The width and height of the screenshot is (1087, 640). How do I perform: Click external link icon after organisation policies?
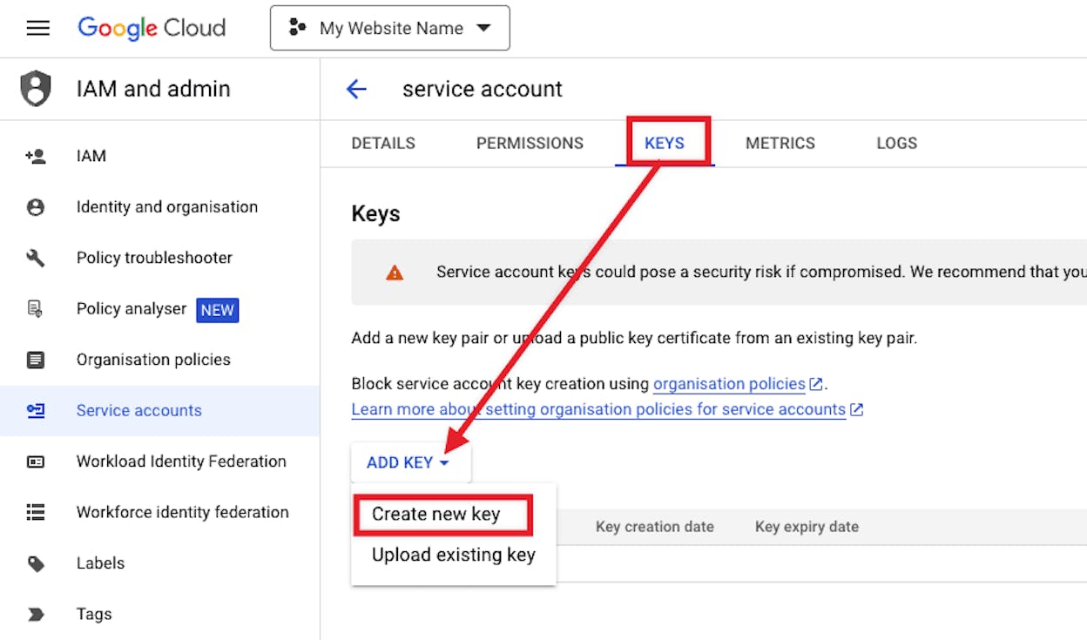tap(816, 383)
